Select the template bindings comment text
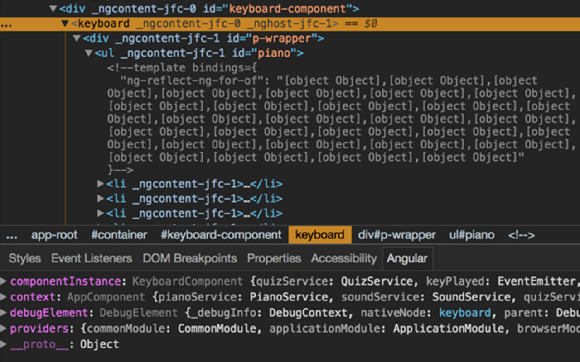The width and height of the screenshot is (580, 362). click(182, 68)
